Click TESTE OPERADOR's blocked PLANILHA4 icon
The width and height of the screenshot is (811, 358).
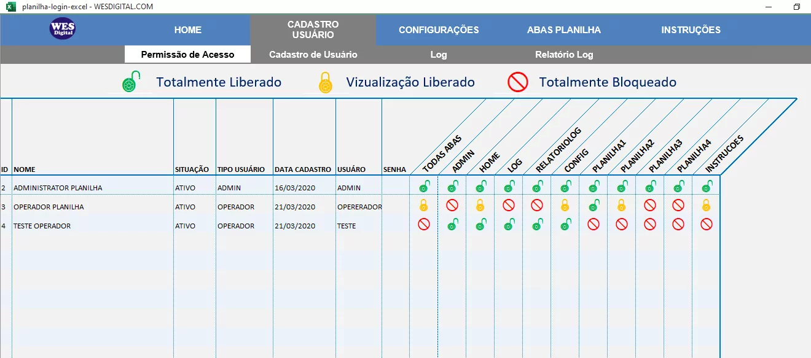(x=678, y=224)
